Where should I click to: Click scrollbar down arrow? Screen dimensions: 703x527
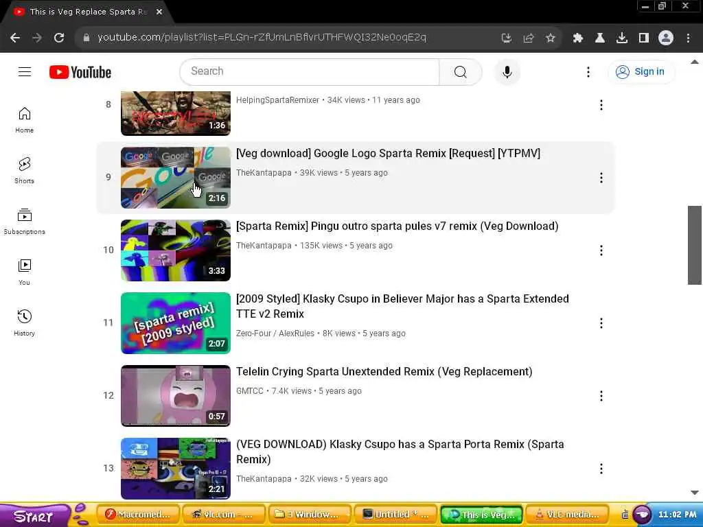point(695,493)
